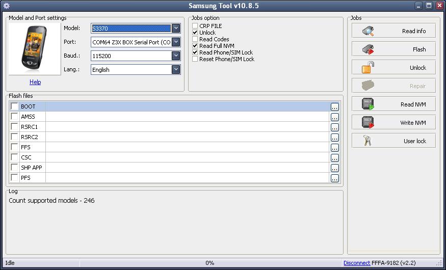This screenshot has width=446, height=270.
Task: Open the Baud rate dropdown arrow
Action: [x=176, y=56]
